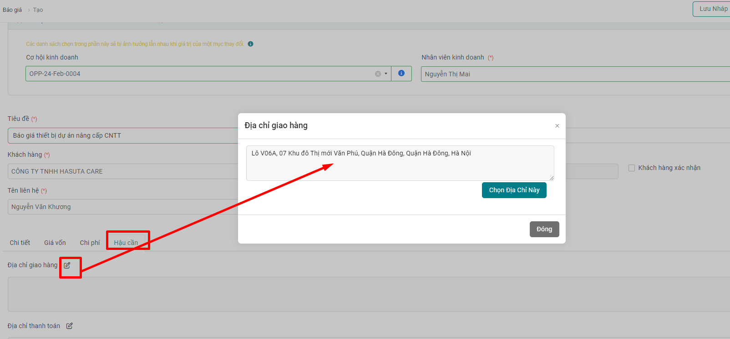Open the Nhân viên kinh doanh selector

coord(573,74)
